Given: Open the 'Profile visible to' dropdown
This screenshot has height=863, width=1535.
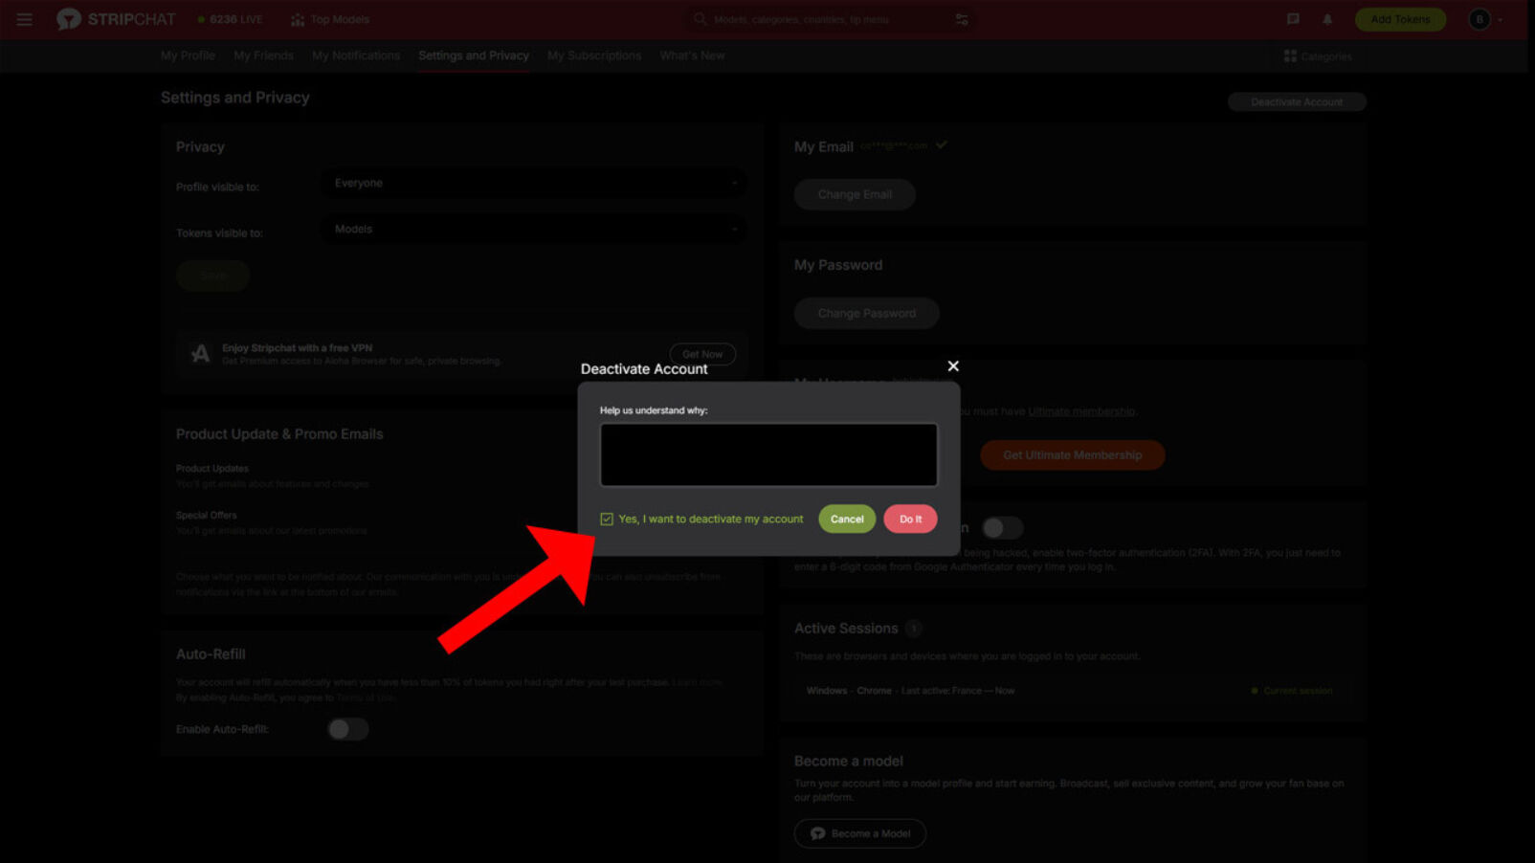Looking at the screenshot, I should tap(532, 183).
